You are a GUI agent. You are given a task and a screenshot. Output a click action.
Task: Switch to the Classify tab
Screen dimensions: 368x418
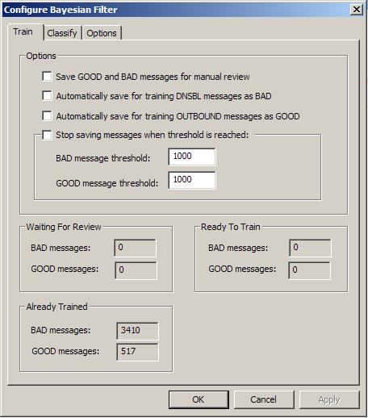click(x=62, y=33)
